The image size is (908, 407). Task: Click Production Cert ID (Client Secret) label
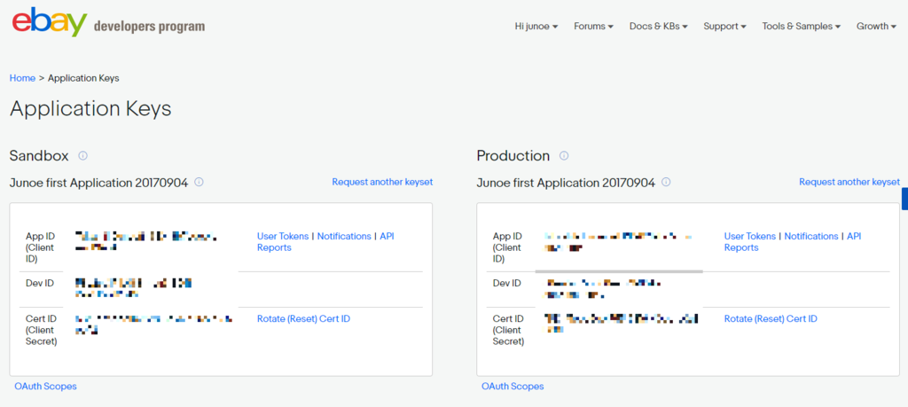pyautogui.click(x=508, y=330)
